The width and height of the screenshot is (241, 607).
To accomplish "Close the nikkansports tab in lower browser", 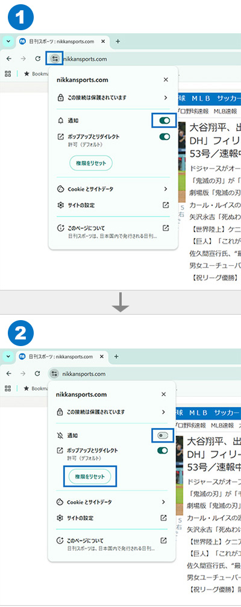I will coord(102,356).
